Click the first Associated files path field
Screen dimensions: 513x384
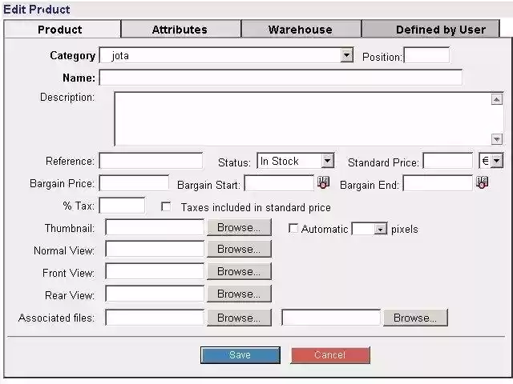(155, 318)
